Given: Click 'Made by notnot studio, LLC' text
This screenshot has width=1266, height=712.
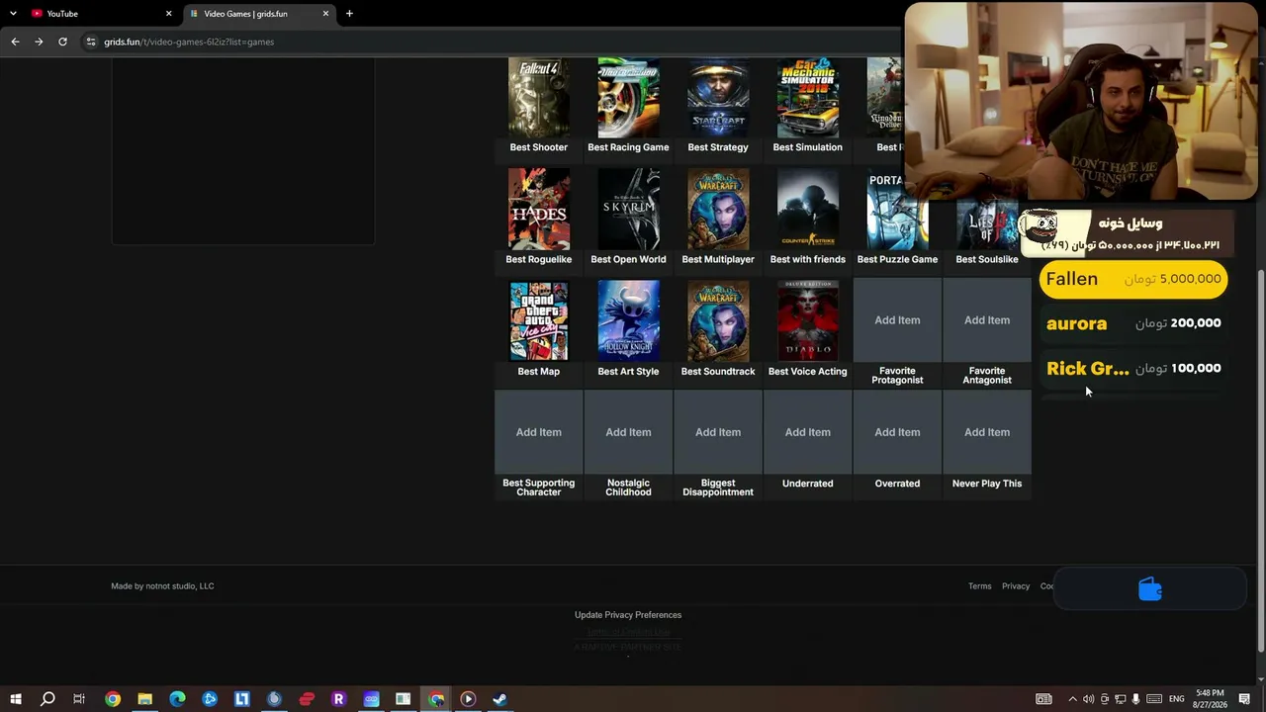Looking at the screenshot, I should click(162, 586).
